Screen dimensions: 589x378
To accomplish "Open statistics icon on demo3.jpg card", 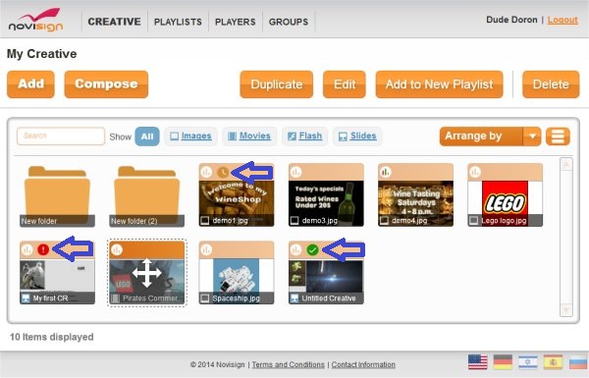I will pyautogui.click(x=295, y=172).
